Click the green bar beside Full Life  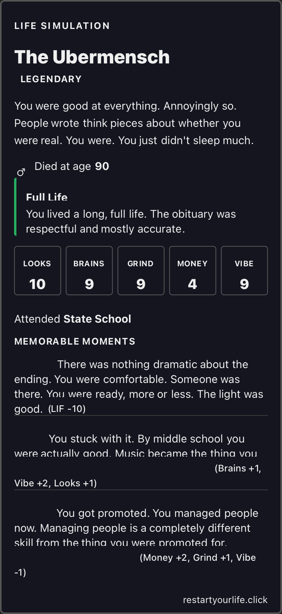(x=15, y=207)
